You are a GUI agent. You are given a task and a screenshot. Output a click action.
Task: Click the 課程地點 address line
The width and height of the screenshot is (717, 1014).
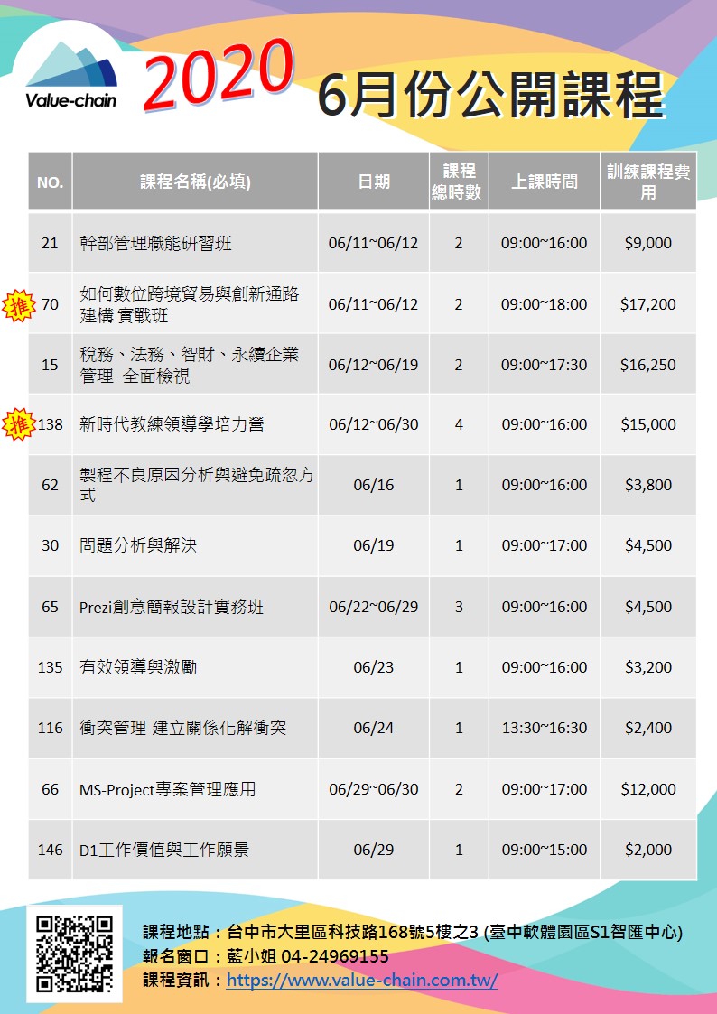coord(413,932)
